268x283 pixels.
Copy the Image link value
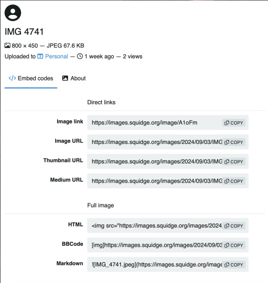coord(234,123)
